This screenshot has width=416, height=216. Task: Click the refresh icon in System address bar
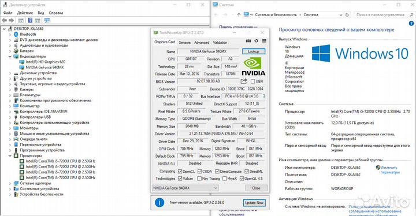click(x=347, y=15)
